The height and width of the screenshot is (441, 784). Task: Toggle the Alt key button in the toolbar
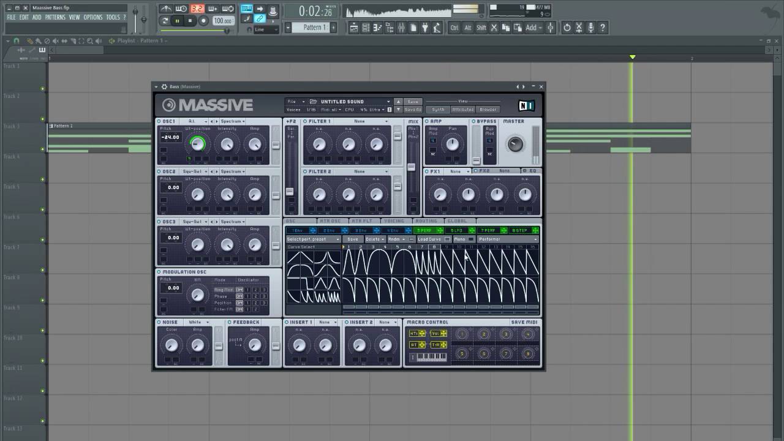point(468,28)
